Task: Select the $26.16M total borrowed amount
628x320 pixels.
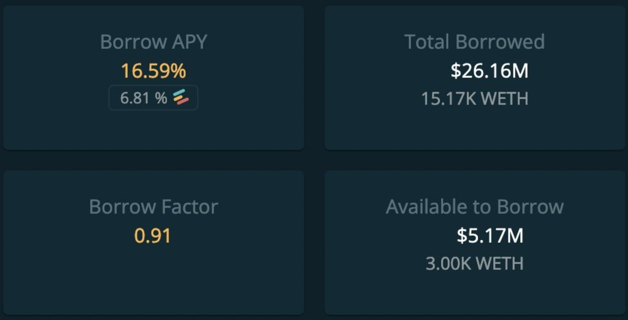Action: pos(489,71)
